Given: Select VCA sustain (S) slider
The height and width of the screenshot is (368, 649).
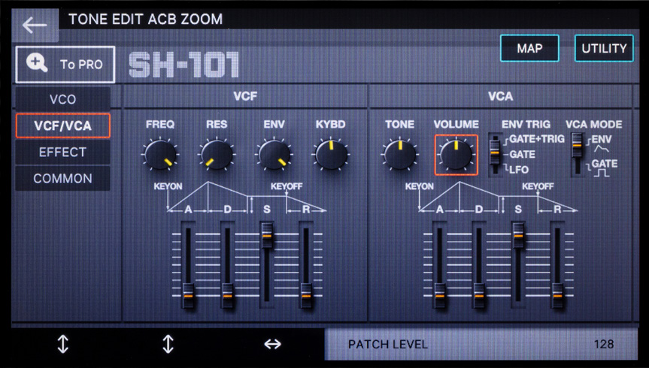Looking at the screenshot, I should coord(518,265).
